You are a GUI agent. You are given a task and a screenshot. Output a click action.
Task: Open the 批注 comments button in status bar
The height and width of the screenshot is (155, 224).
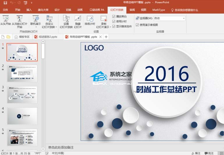[x=209, y=153]
